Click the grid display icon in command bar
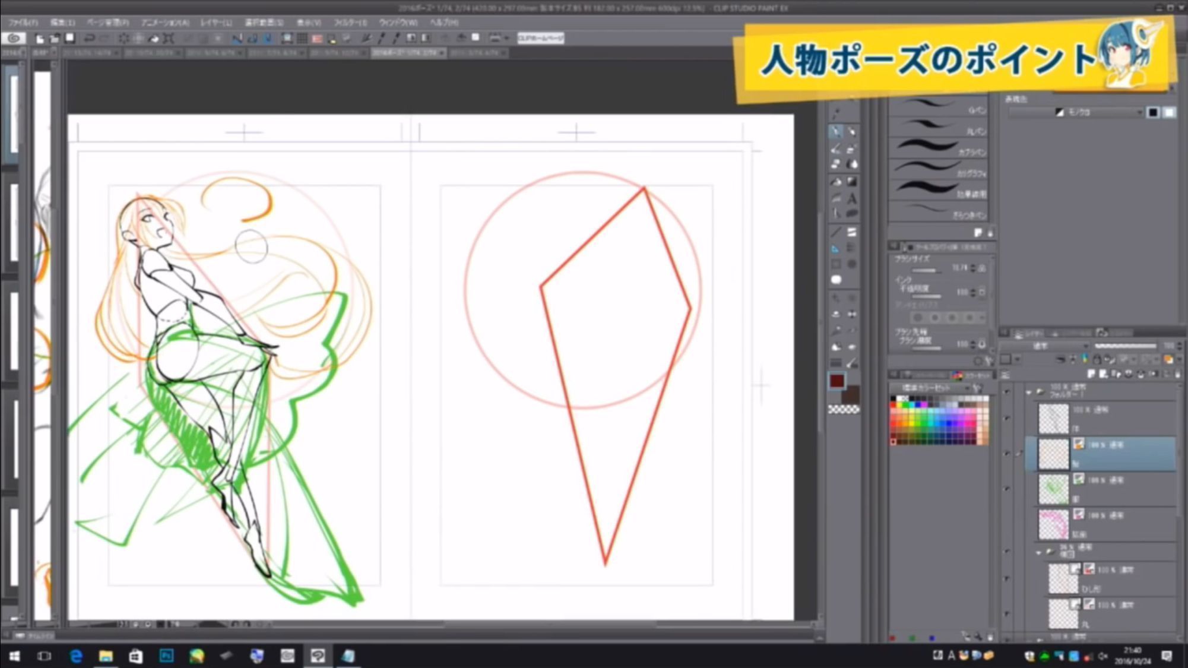 (302, 39)
